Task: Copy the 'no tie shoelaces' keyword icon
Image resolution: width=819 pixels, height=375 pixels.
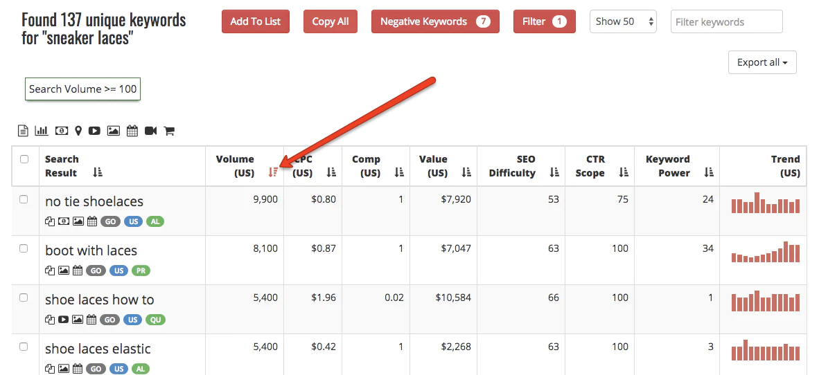Action: point(50,222)
